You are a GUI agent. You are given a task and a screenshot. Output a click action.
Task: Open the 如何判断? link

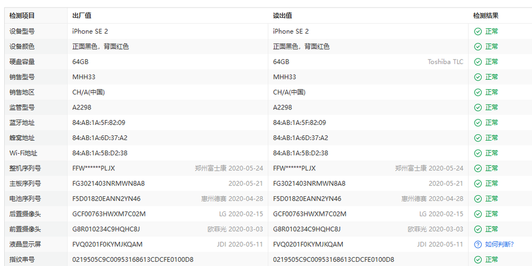click(499, 245)
